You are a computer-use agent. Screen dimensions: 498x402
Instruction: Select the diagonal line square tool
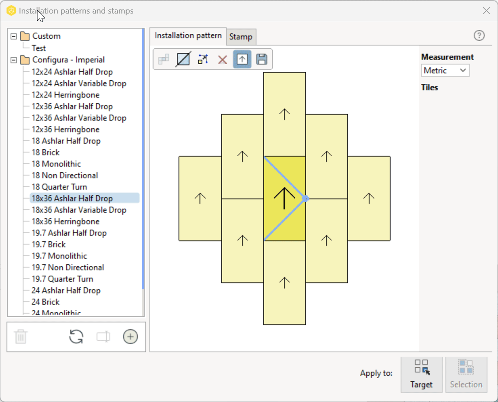(183, 60)
